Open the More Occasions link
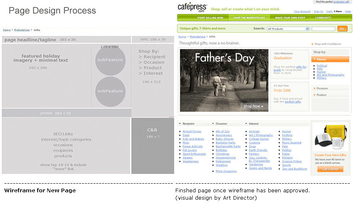This screenshot has width=354, height=205. point(226,171)
